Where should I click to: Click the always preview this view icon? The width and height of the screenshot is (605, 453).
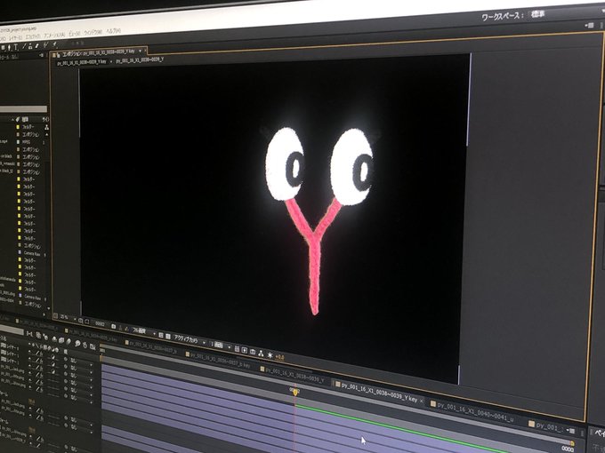(x=55, y=315)
